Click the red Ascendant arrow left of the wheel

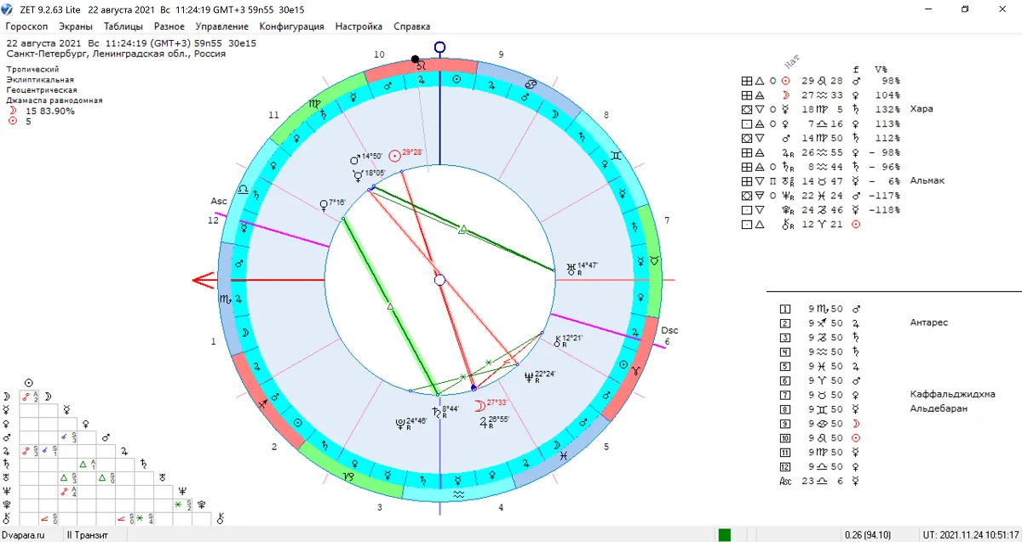(204, 280)
